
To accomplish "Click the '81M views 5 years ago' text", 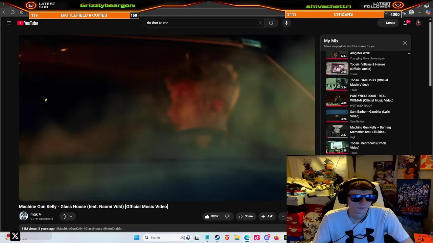I will pos(38,228).
